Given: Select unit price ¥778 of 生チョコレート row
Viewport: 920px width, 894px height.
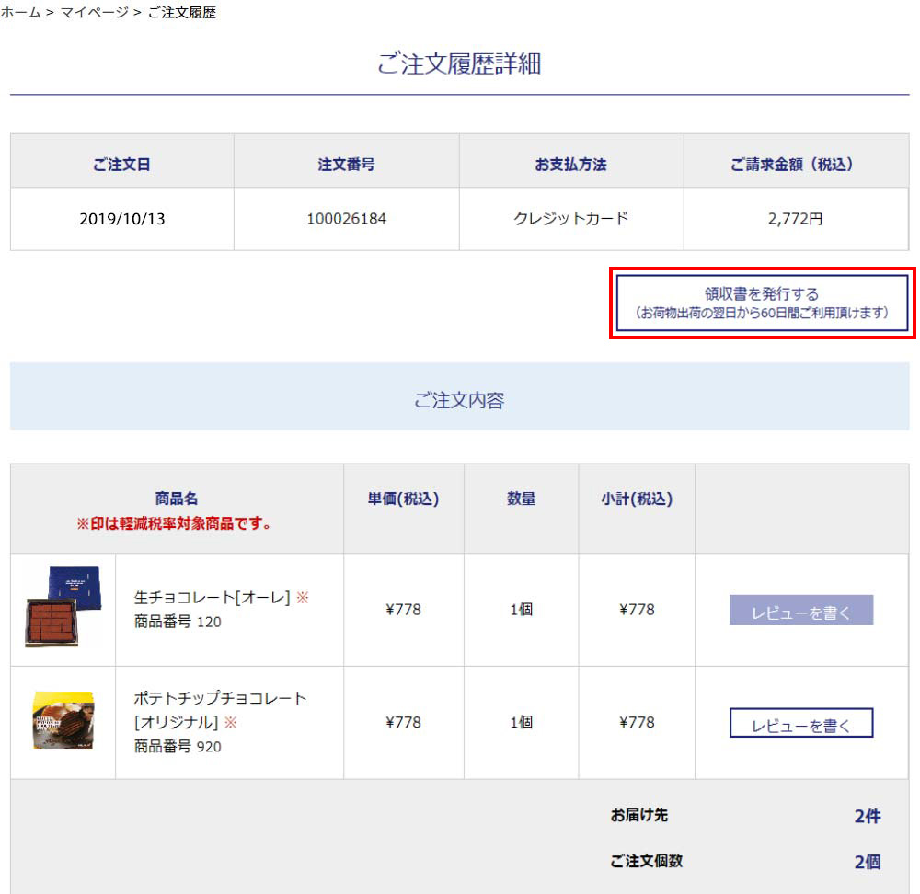Looking at the screenshot, I should coord(403,610).
